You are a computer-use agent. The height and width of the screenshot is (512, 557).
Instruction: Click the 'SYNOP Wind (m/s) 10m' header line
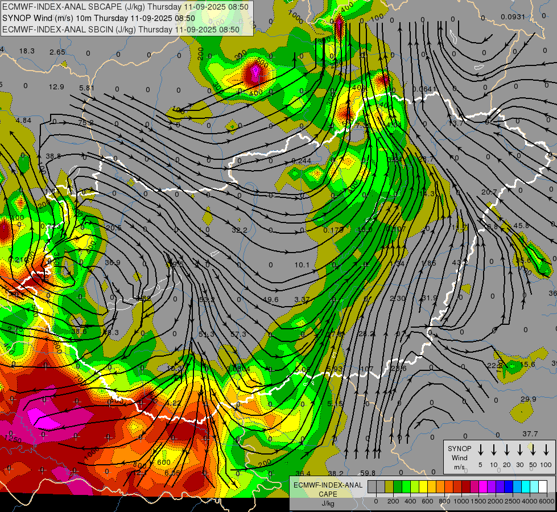(x=98, y=18)
